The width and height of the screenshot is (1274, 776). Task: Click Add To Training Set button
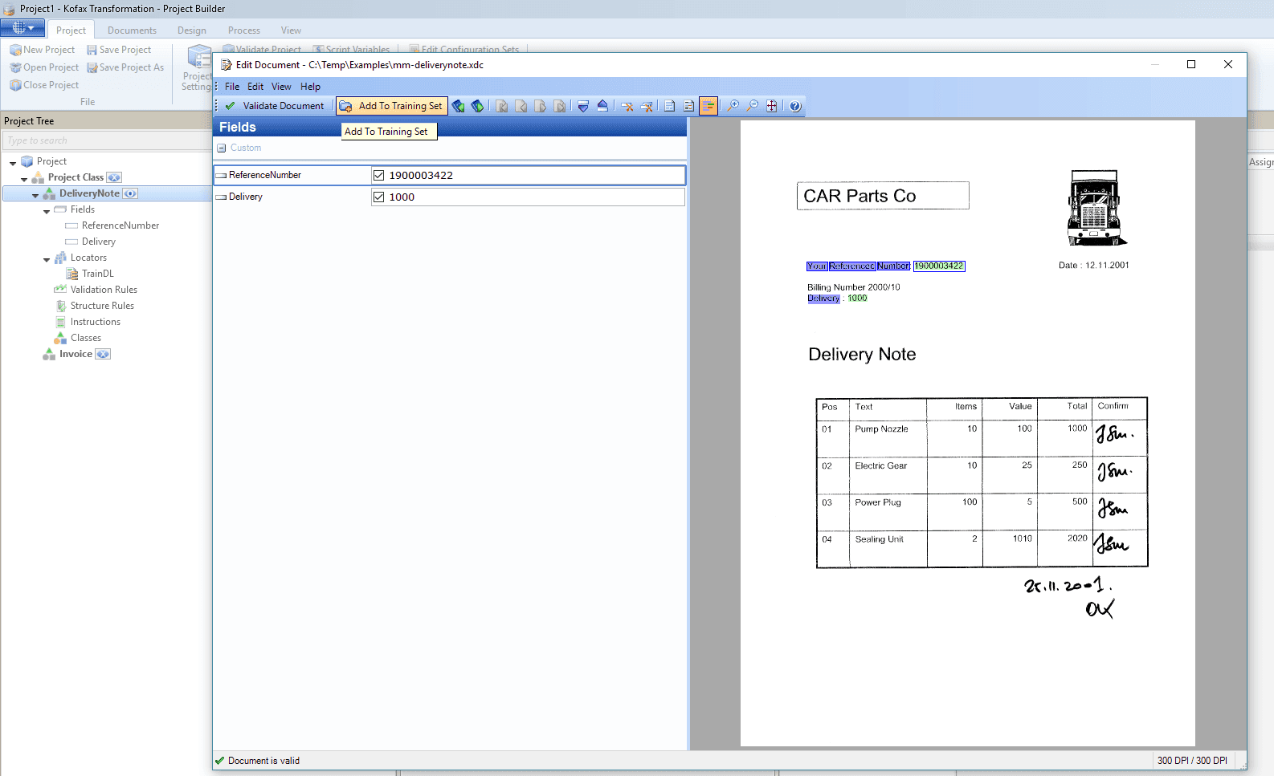coord(391,106)
